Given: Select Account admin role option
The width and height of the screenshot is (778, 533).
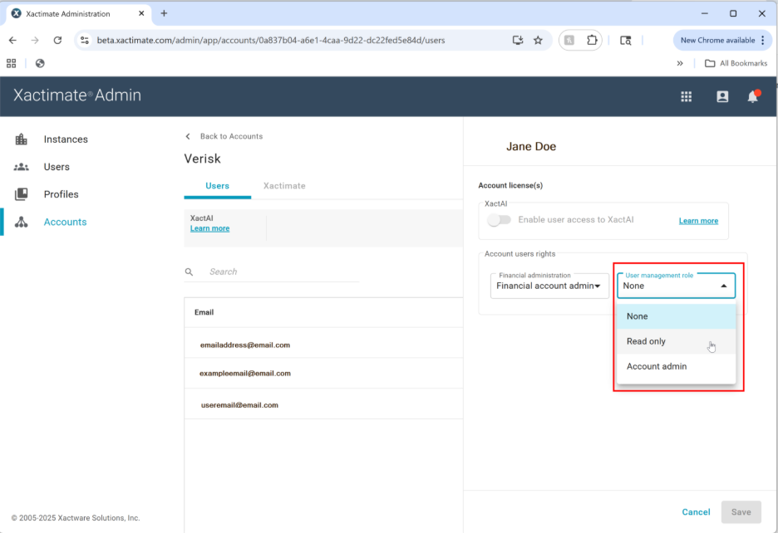Looking at the screenshot, I should (x=676, y=366).
